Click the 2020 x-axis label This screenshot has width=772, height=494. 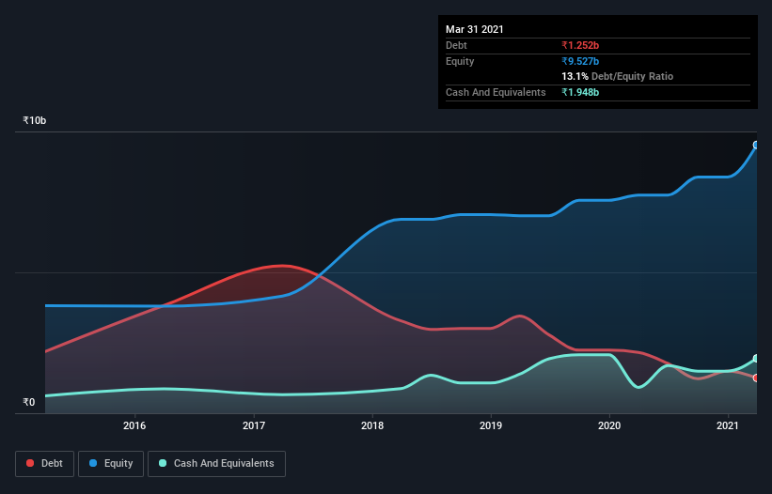coord(609,425)
